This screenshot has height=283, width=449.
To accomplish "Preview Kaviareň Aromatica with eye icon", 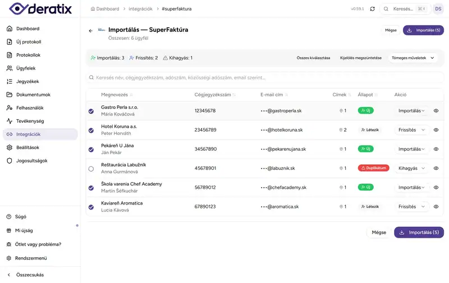I will tap(436, 206).
